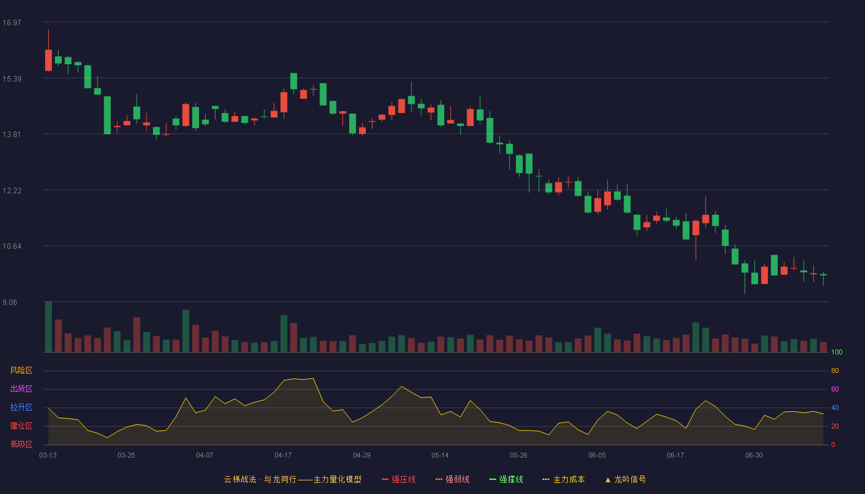Click the 出货区 zone label
This screenshot has width=865, height=494.
click(x=21, y=389)
